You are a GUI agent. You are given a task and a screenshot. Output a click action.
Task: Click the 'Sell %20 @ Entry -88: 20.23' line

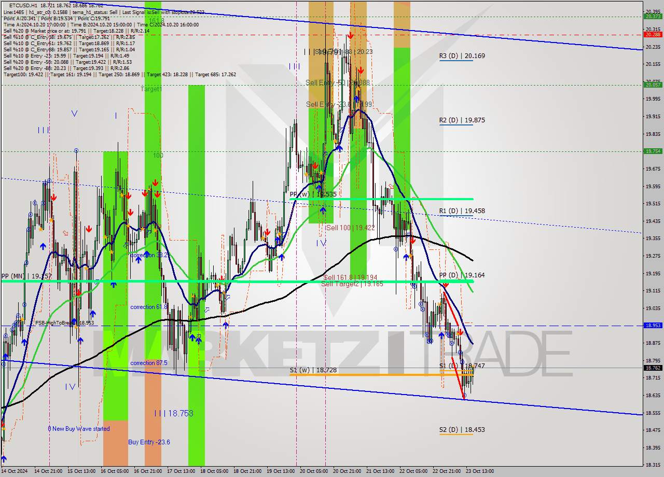[x=66, y=68]
